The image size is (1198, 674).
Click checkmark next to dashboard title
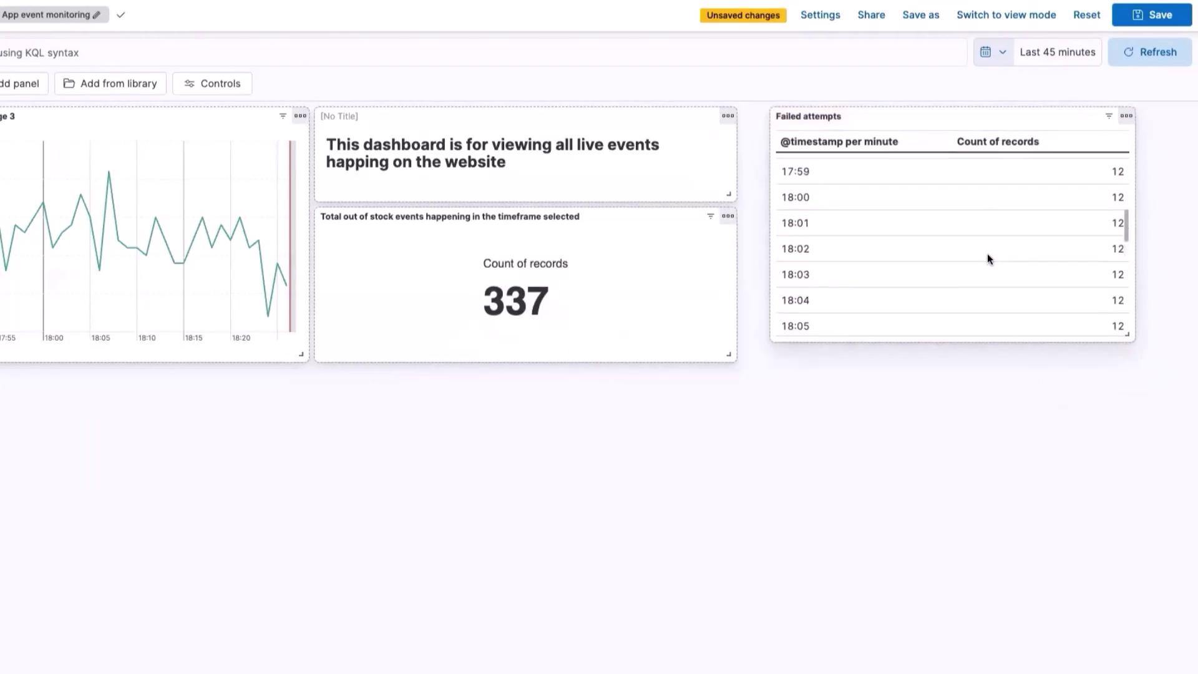click(x=121, y=15)
